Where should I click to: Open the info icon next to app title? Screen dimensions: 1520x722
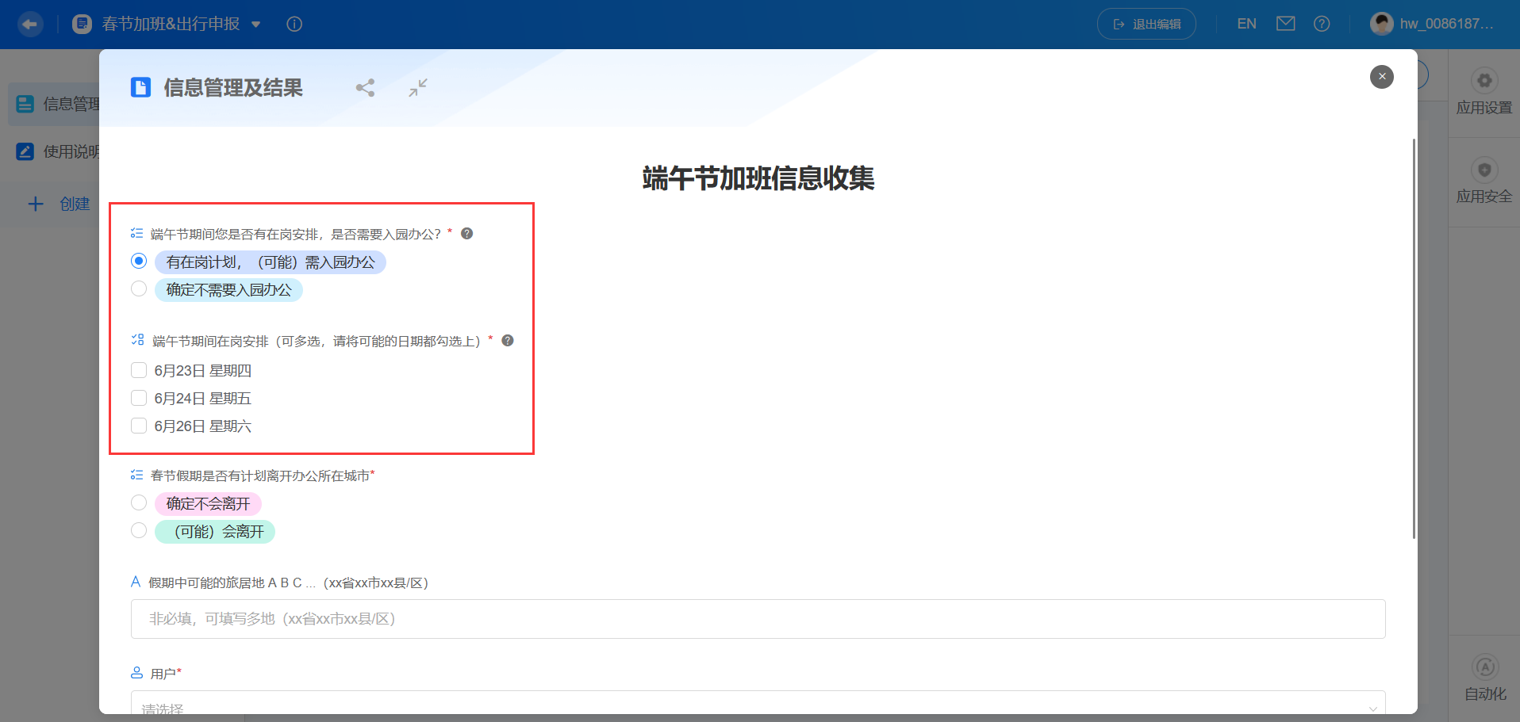[x=294, y=24]
